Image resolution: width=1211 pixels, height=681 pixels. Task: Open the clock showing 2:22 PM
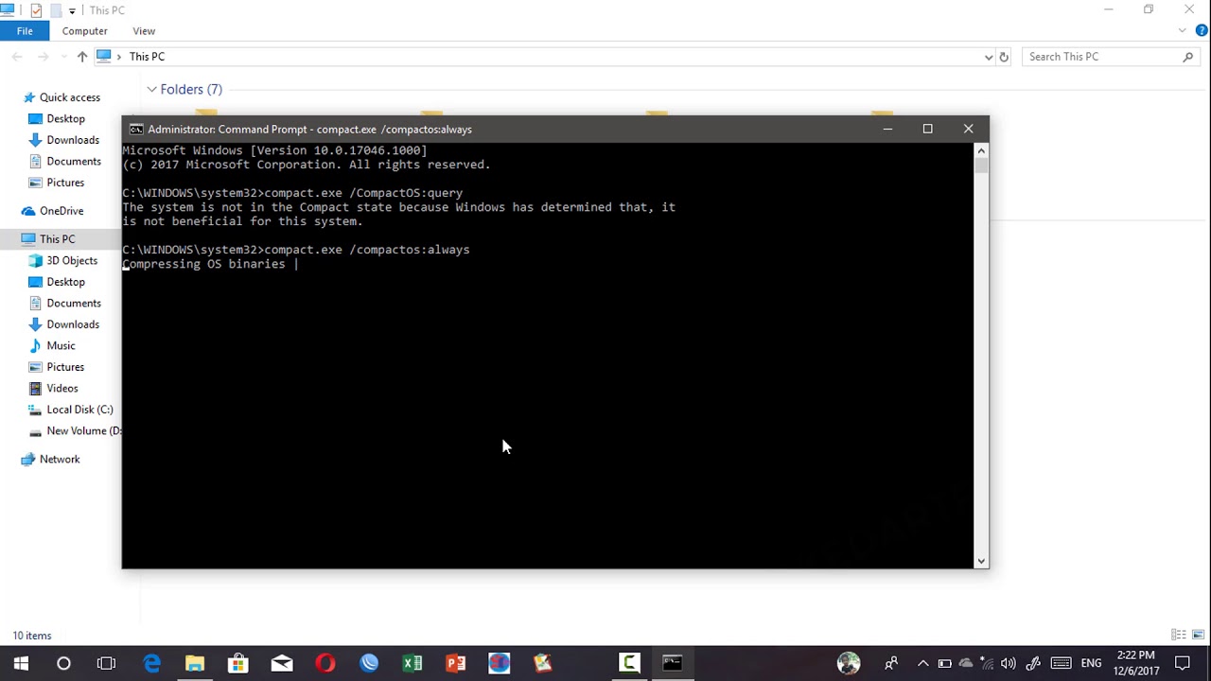[1136, 663]
